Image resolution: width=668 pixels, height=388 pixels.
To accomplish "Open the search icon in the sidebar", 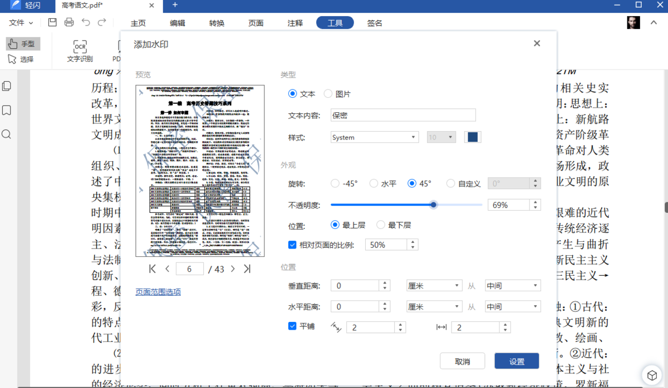I will (6, 134).
